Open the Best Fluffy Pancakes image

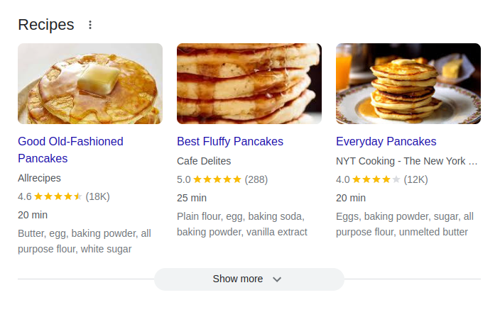click(x=249, y=84)
